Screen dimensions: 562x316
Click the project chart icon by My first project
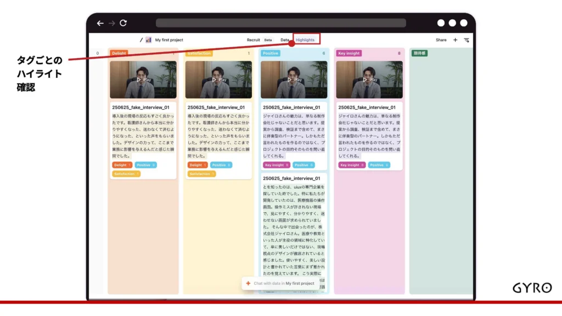148,40
